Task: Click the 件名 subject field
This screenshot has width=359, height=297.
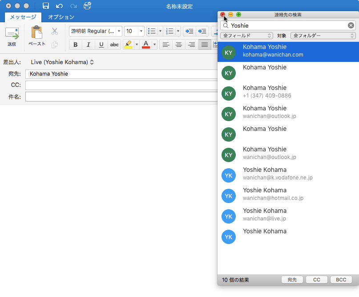Action: click(121, 97)
